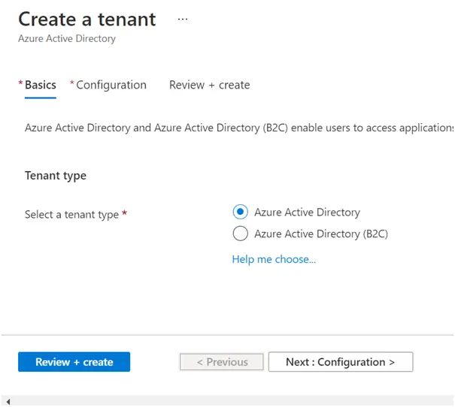This screenshot has width=455, height=407.
Task: Go to Review + create tab
Action: (210, 85)
